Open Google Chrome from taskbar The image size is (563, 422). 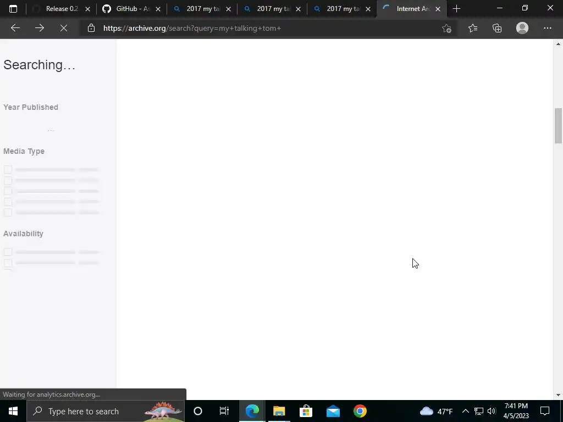click(360, 411)
